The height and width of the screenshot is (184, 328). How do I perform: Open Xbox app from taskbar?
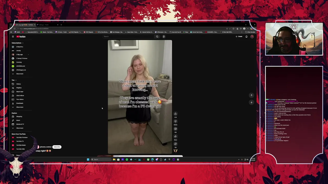tap(148, 159)
